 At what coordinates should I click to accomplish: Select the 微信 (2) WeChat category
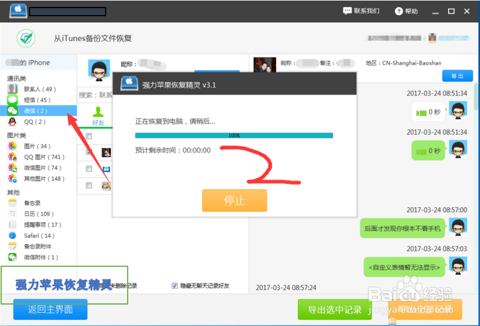38,111
